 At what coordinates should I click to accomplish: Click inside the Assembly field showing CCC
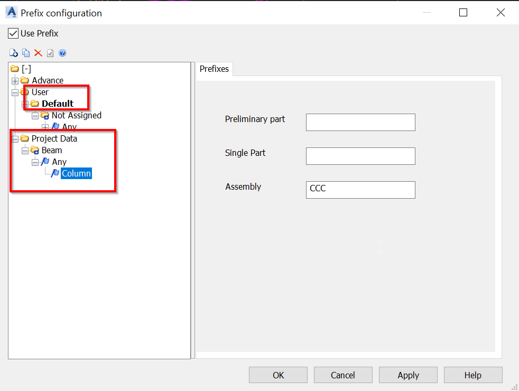coord(360,190)
